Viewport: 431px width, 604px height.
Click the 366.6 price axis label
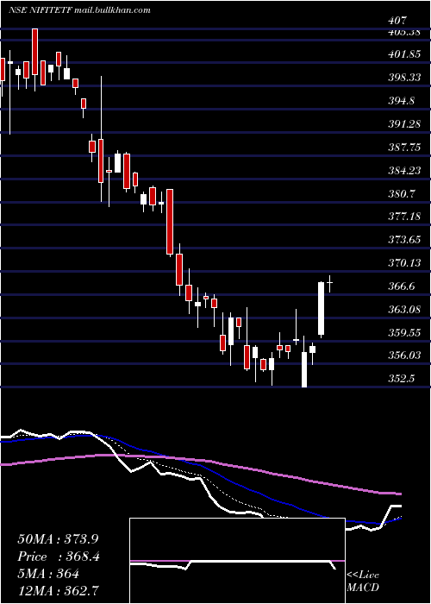[x=401, y=286]
